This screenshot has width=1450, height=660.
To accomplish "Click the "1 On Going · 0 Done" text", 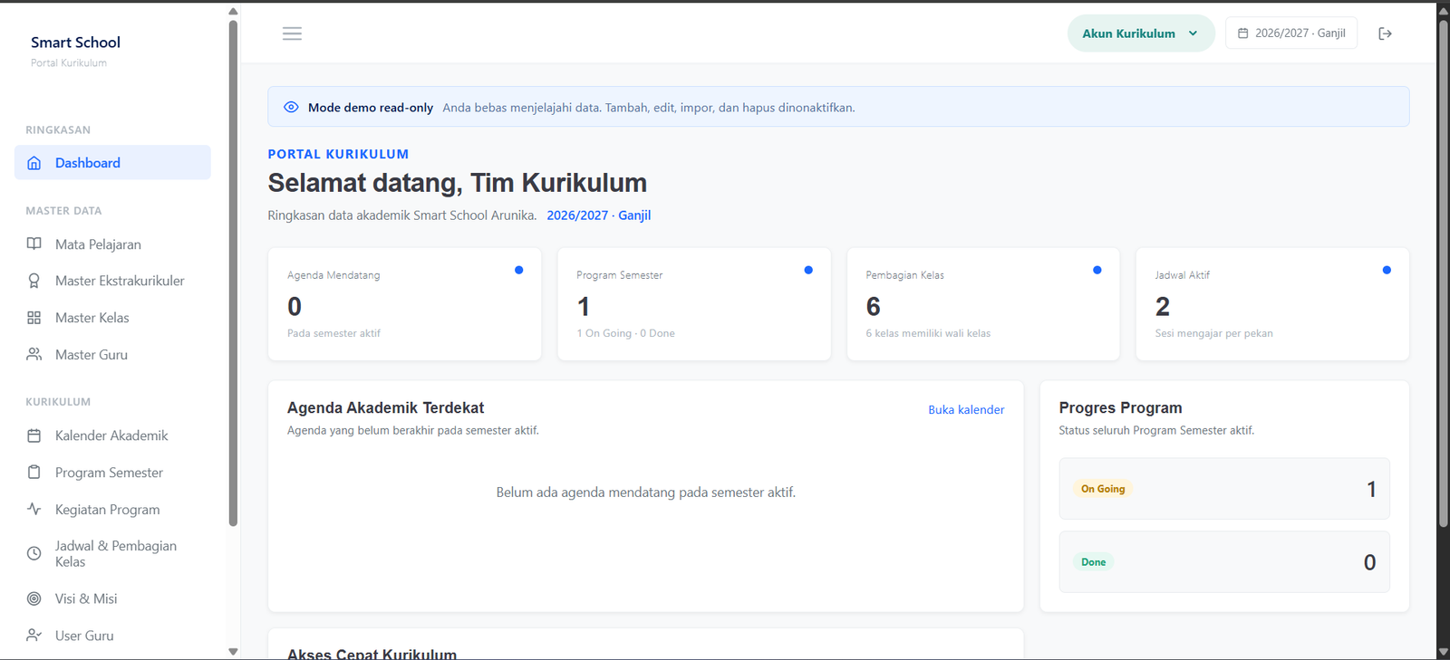I will click(x=625, y=333).
